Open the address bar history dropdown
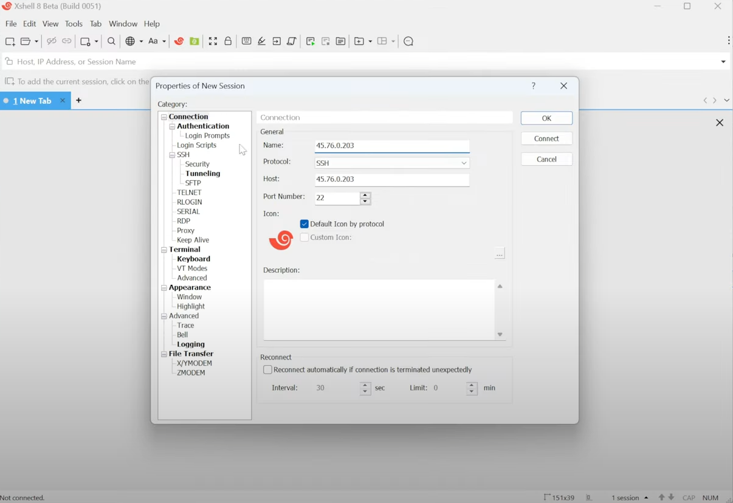 point(723,62)
